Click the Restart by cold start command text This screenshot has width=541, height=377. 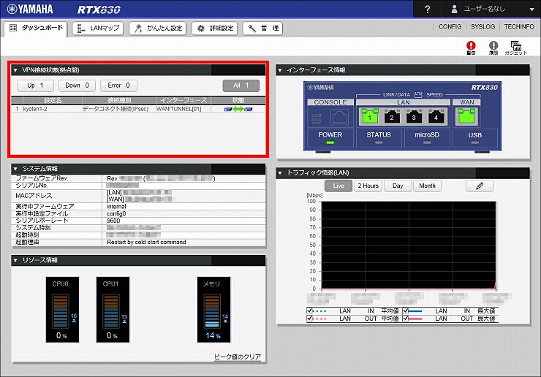point(146,242)
